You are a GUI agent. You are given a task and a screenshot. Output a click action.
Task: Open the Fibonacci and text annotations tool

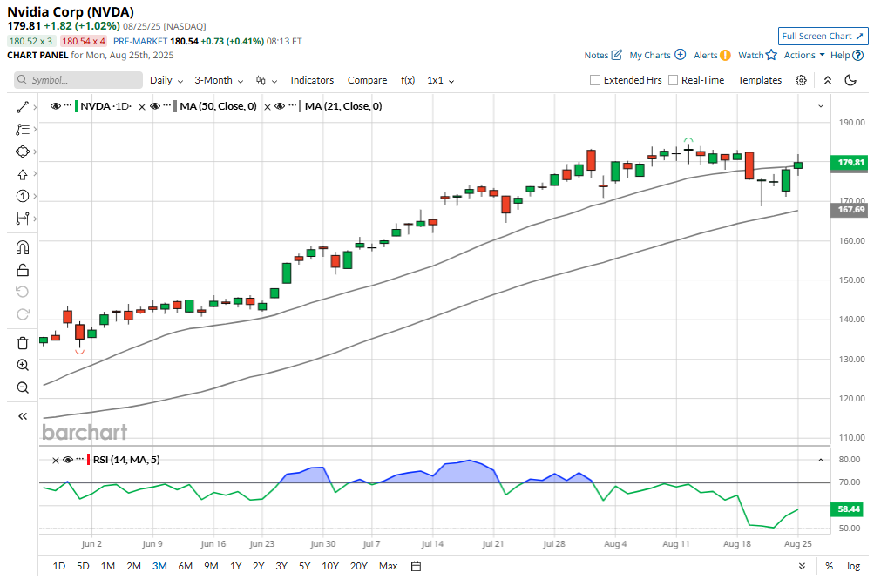click(23, 129)
